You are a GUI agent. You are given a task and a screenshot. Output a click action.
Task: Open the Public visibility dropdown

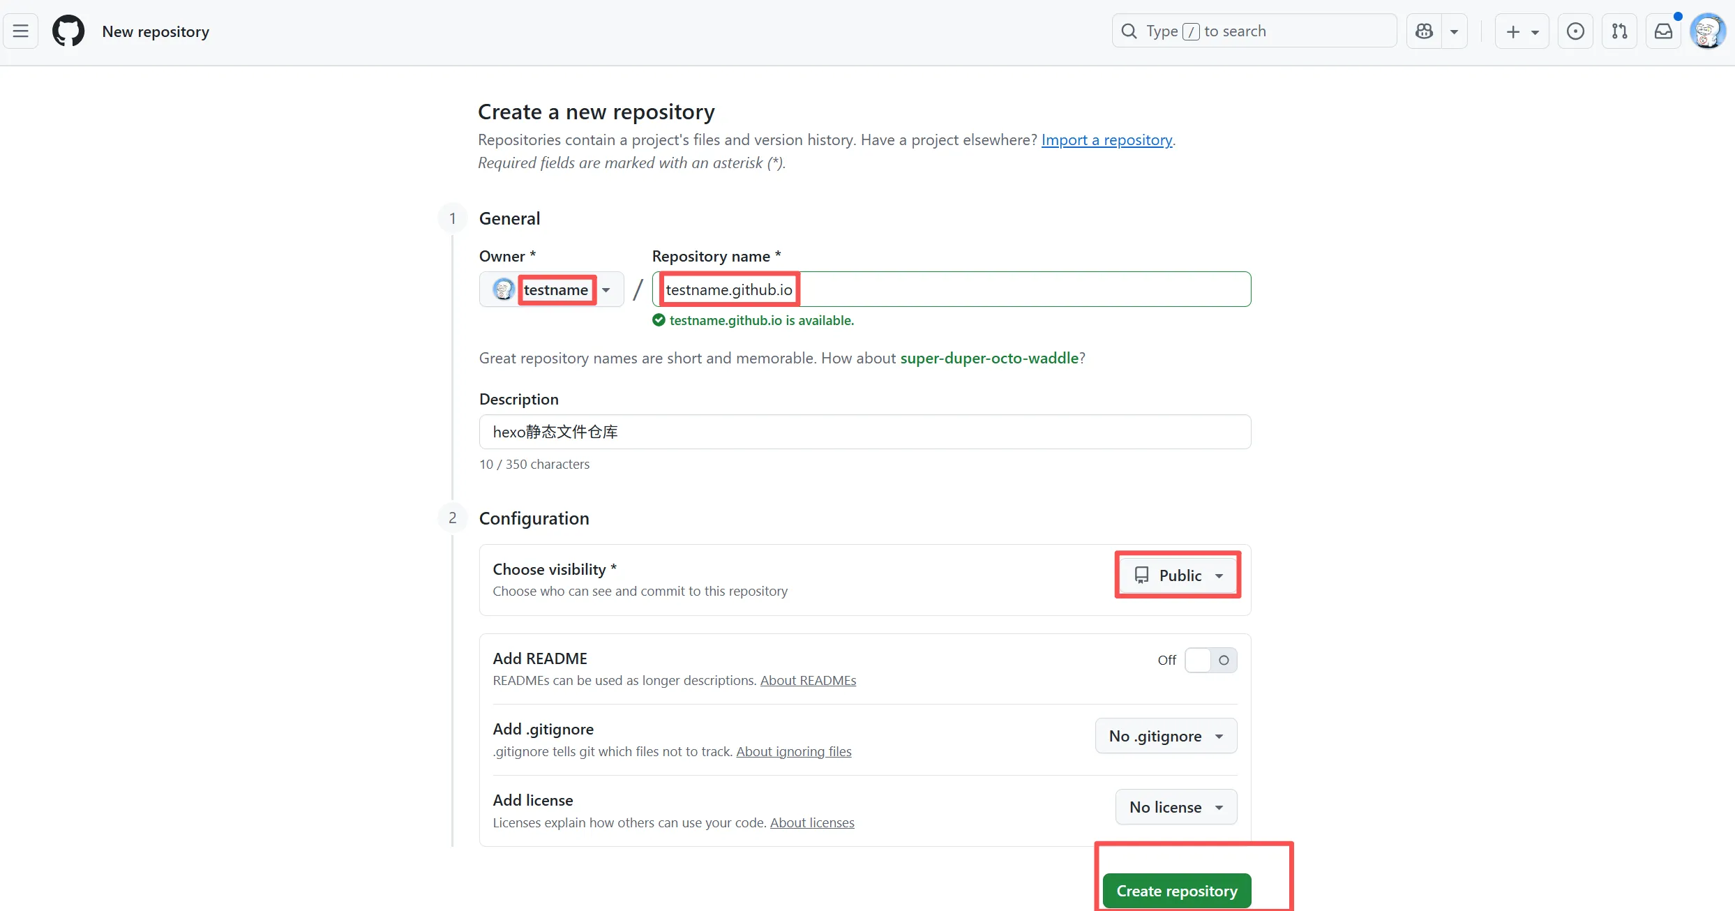[1178, 575]
